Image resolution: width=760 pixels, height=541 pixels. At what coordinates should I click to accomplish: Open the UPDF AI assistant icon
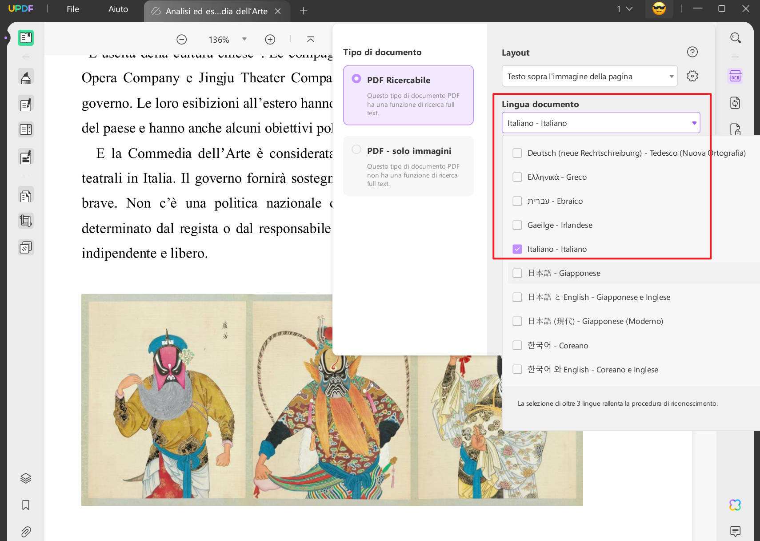(735, 505)
